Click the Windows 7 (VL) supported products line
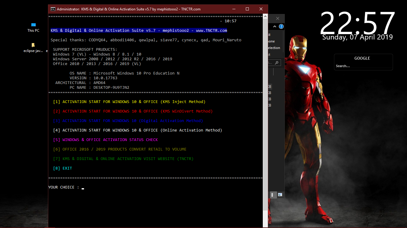Viewport: 407px width, 228px height. 97,54
